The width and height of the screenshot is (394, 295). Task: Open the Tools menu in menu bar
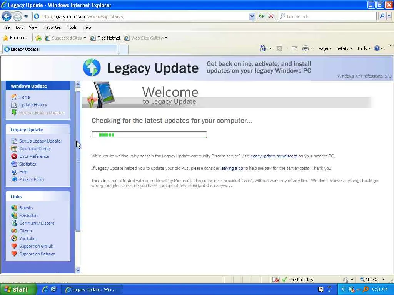(x=72, y=27)
